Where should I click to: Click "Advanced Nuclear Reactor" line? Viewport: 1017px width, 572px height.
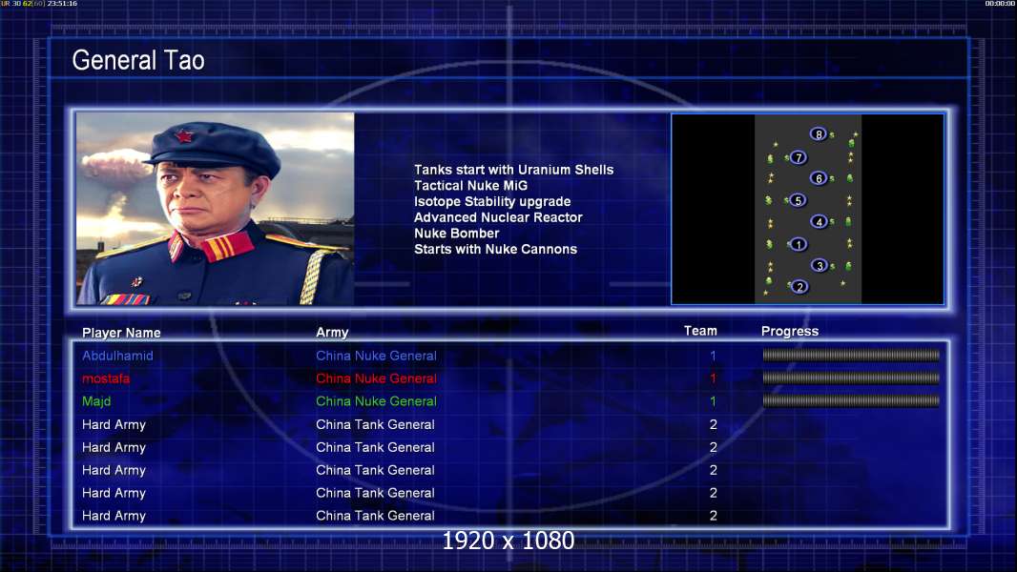point(498,217)
